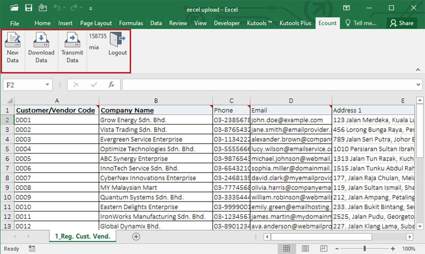The height and width of the screenshot is (254, 425).
Task: Open the Name Box dropdown arrow
Action: (47, 85)
